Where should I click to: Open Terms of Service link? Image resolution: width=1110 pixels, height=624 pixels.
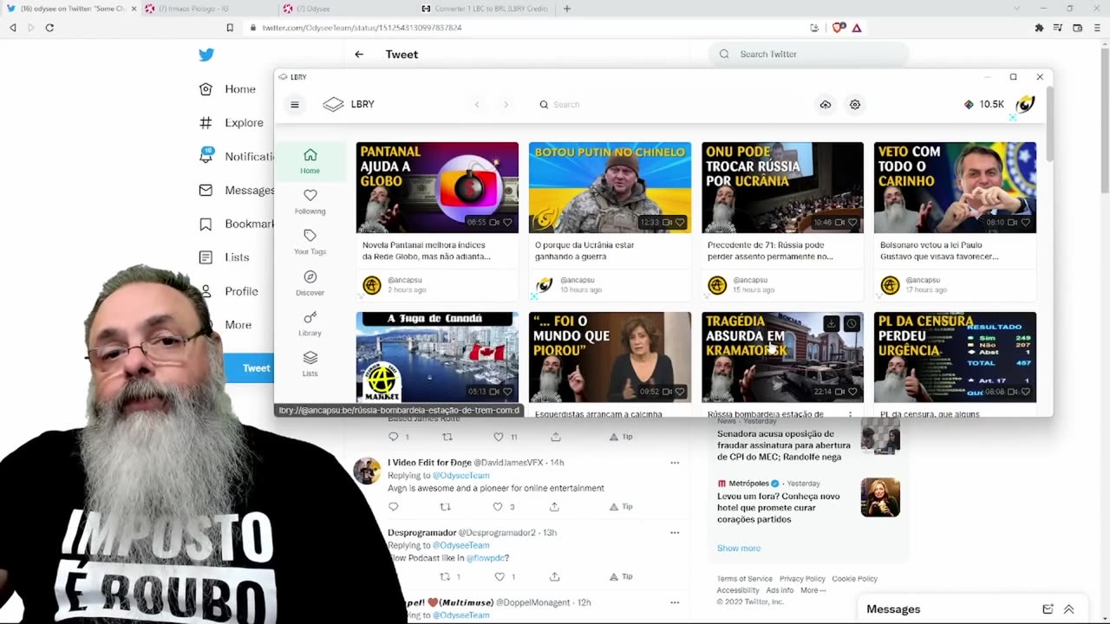[745, 579]
